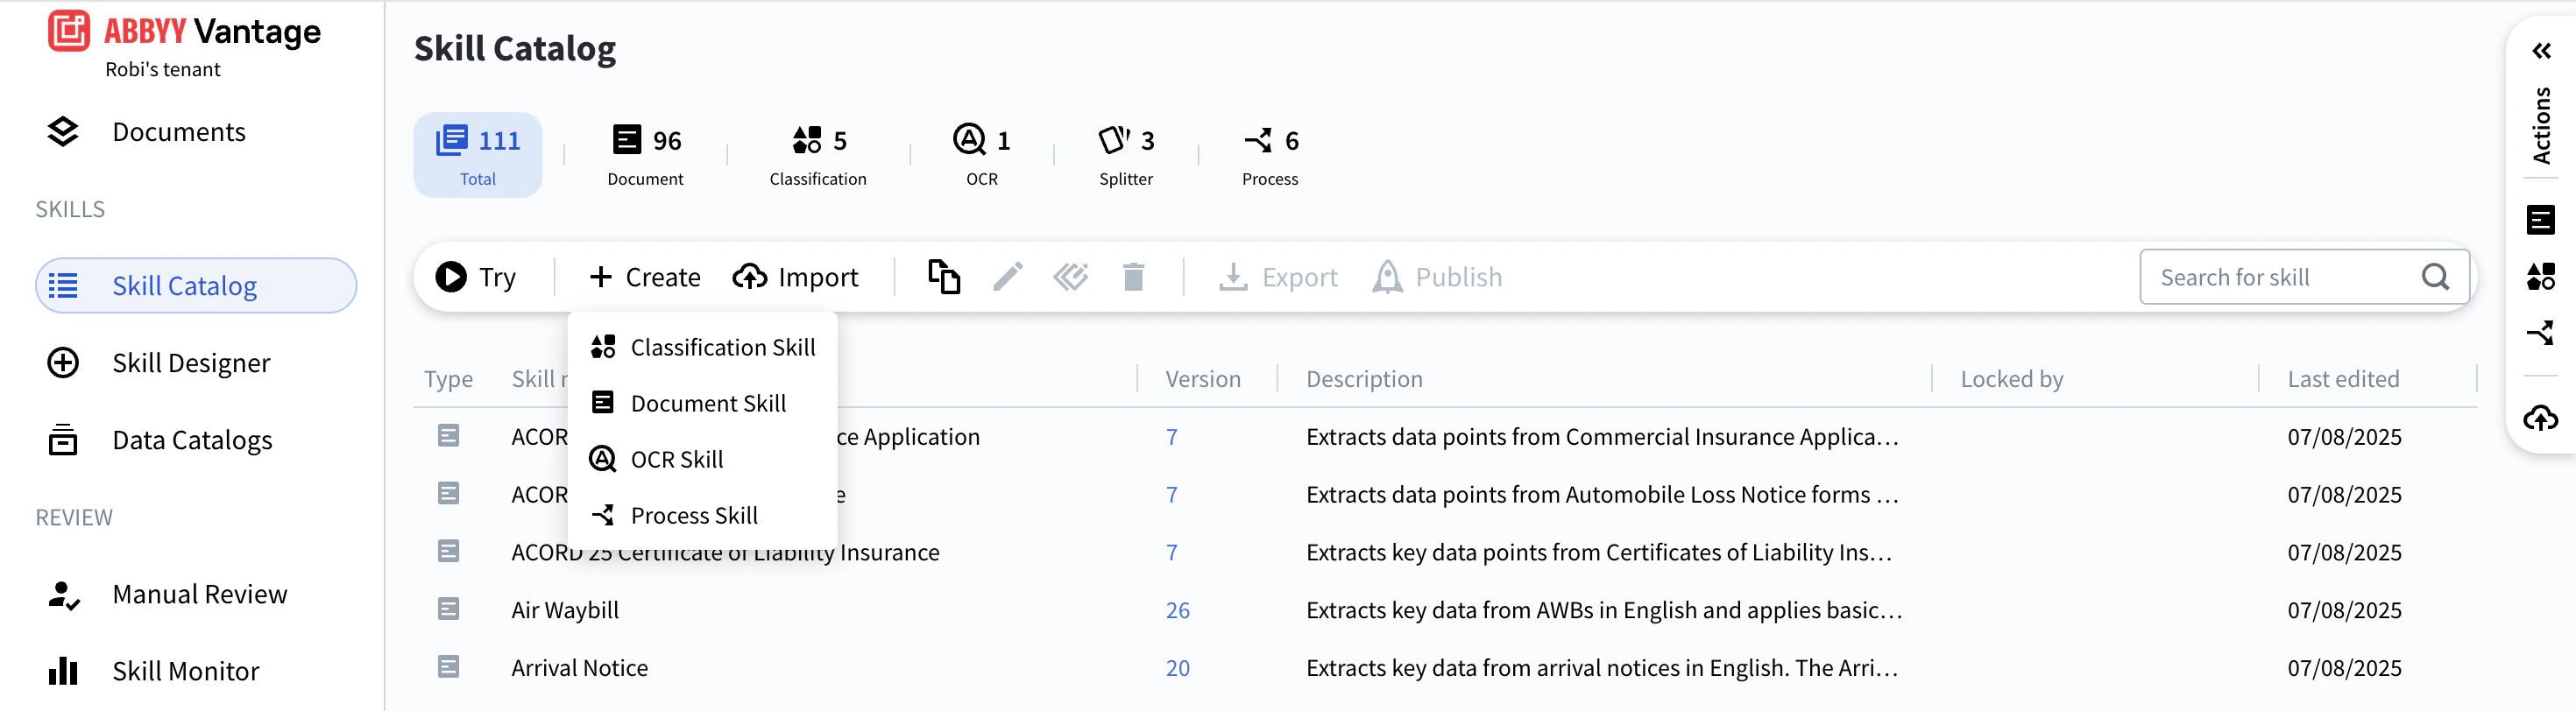Screen dimensions: 2576x711
Task: Click the pencil edit icon in toolbar
Action: pyautogui.click(x=1007, y=277)
